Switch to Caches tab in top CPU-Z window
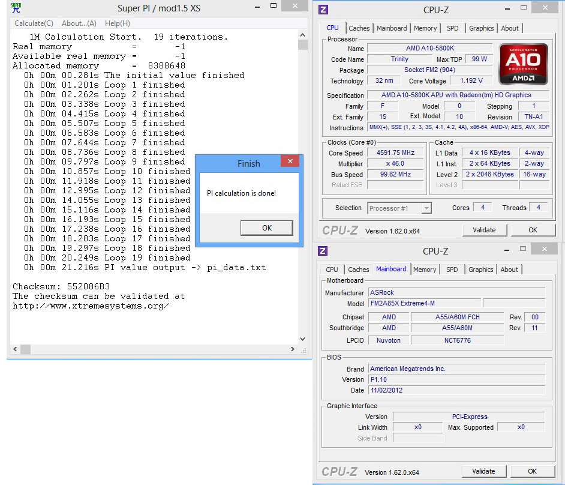This screenshot has height=485, width=565. click(359, 28)
